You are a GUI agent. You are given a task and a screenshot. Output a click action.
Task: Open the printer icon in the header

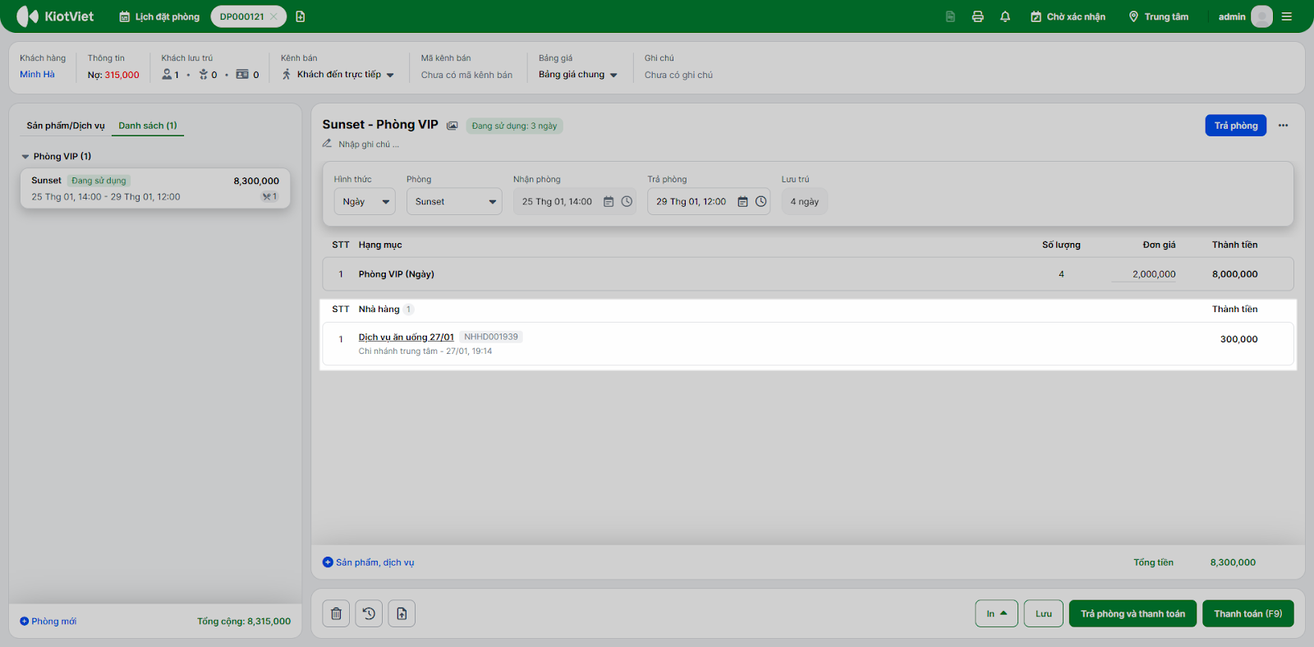(977, 16)
